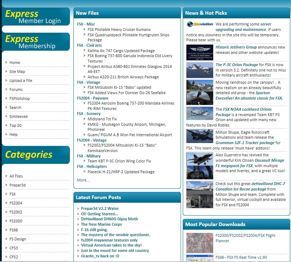Open FS2000/FS2002/FS2004/FSX Flight Planner download
The height and width of the screenshot is (262, 291).
245,238
